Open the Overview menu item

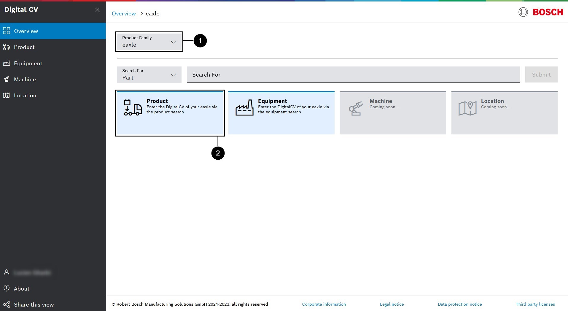click(x=53, y=31)
